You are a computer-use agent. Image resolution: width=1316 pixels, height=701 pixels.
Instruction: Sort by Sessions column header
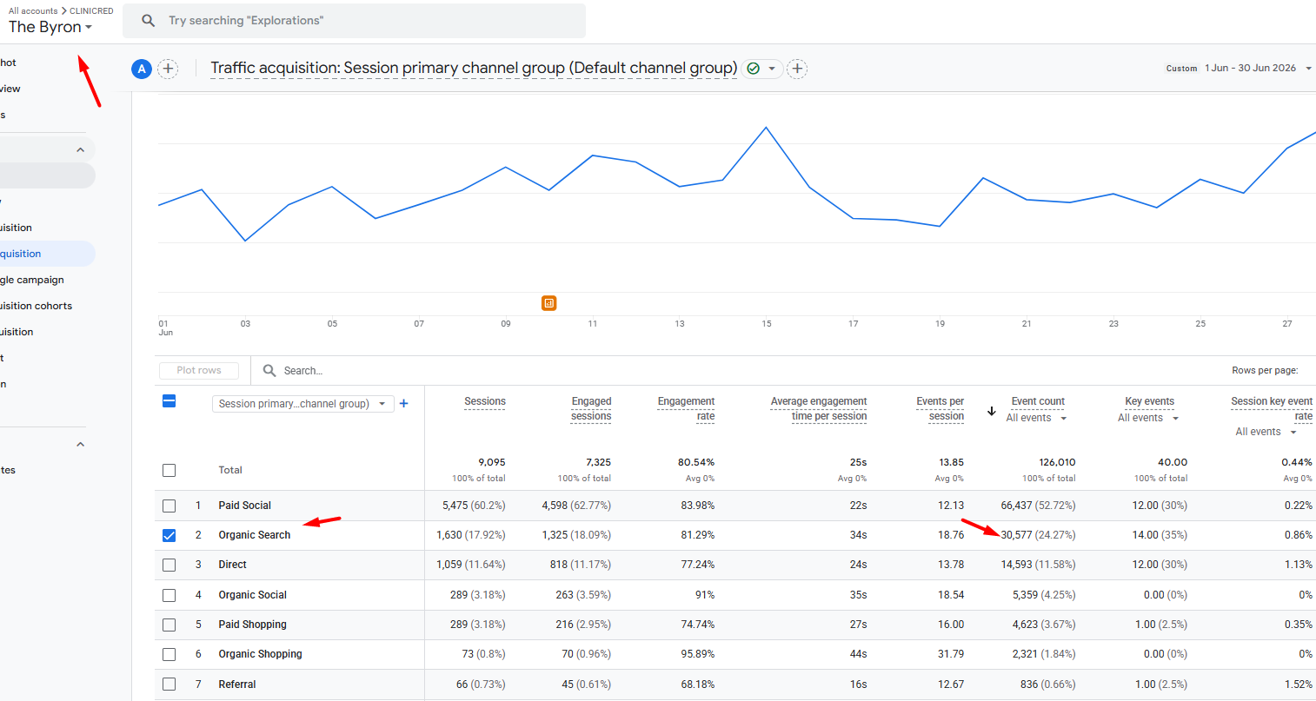485,401
